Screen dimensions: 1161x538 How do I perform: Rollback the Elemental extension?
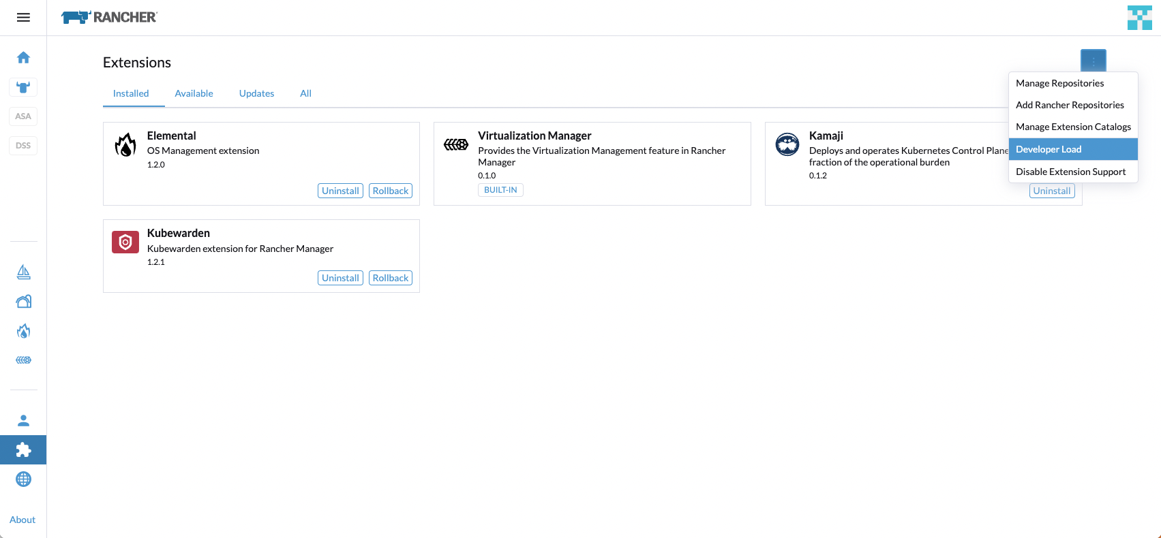pyautogui.click(x=390, y=191)
